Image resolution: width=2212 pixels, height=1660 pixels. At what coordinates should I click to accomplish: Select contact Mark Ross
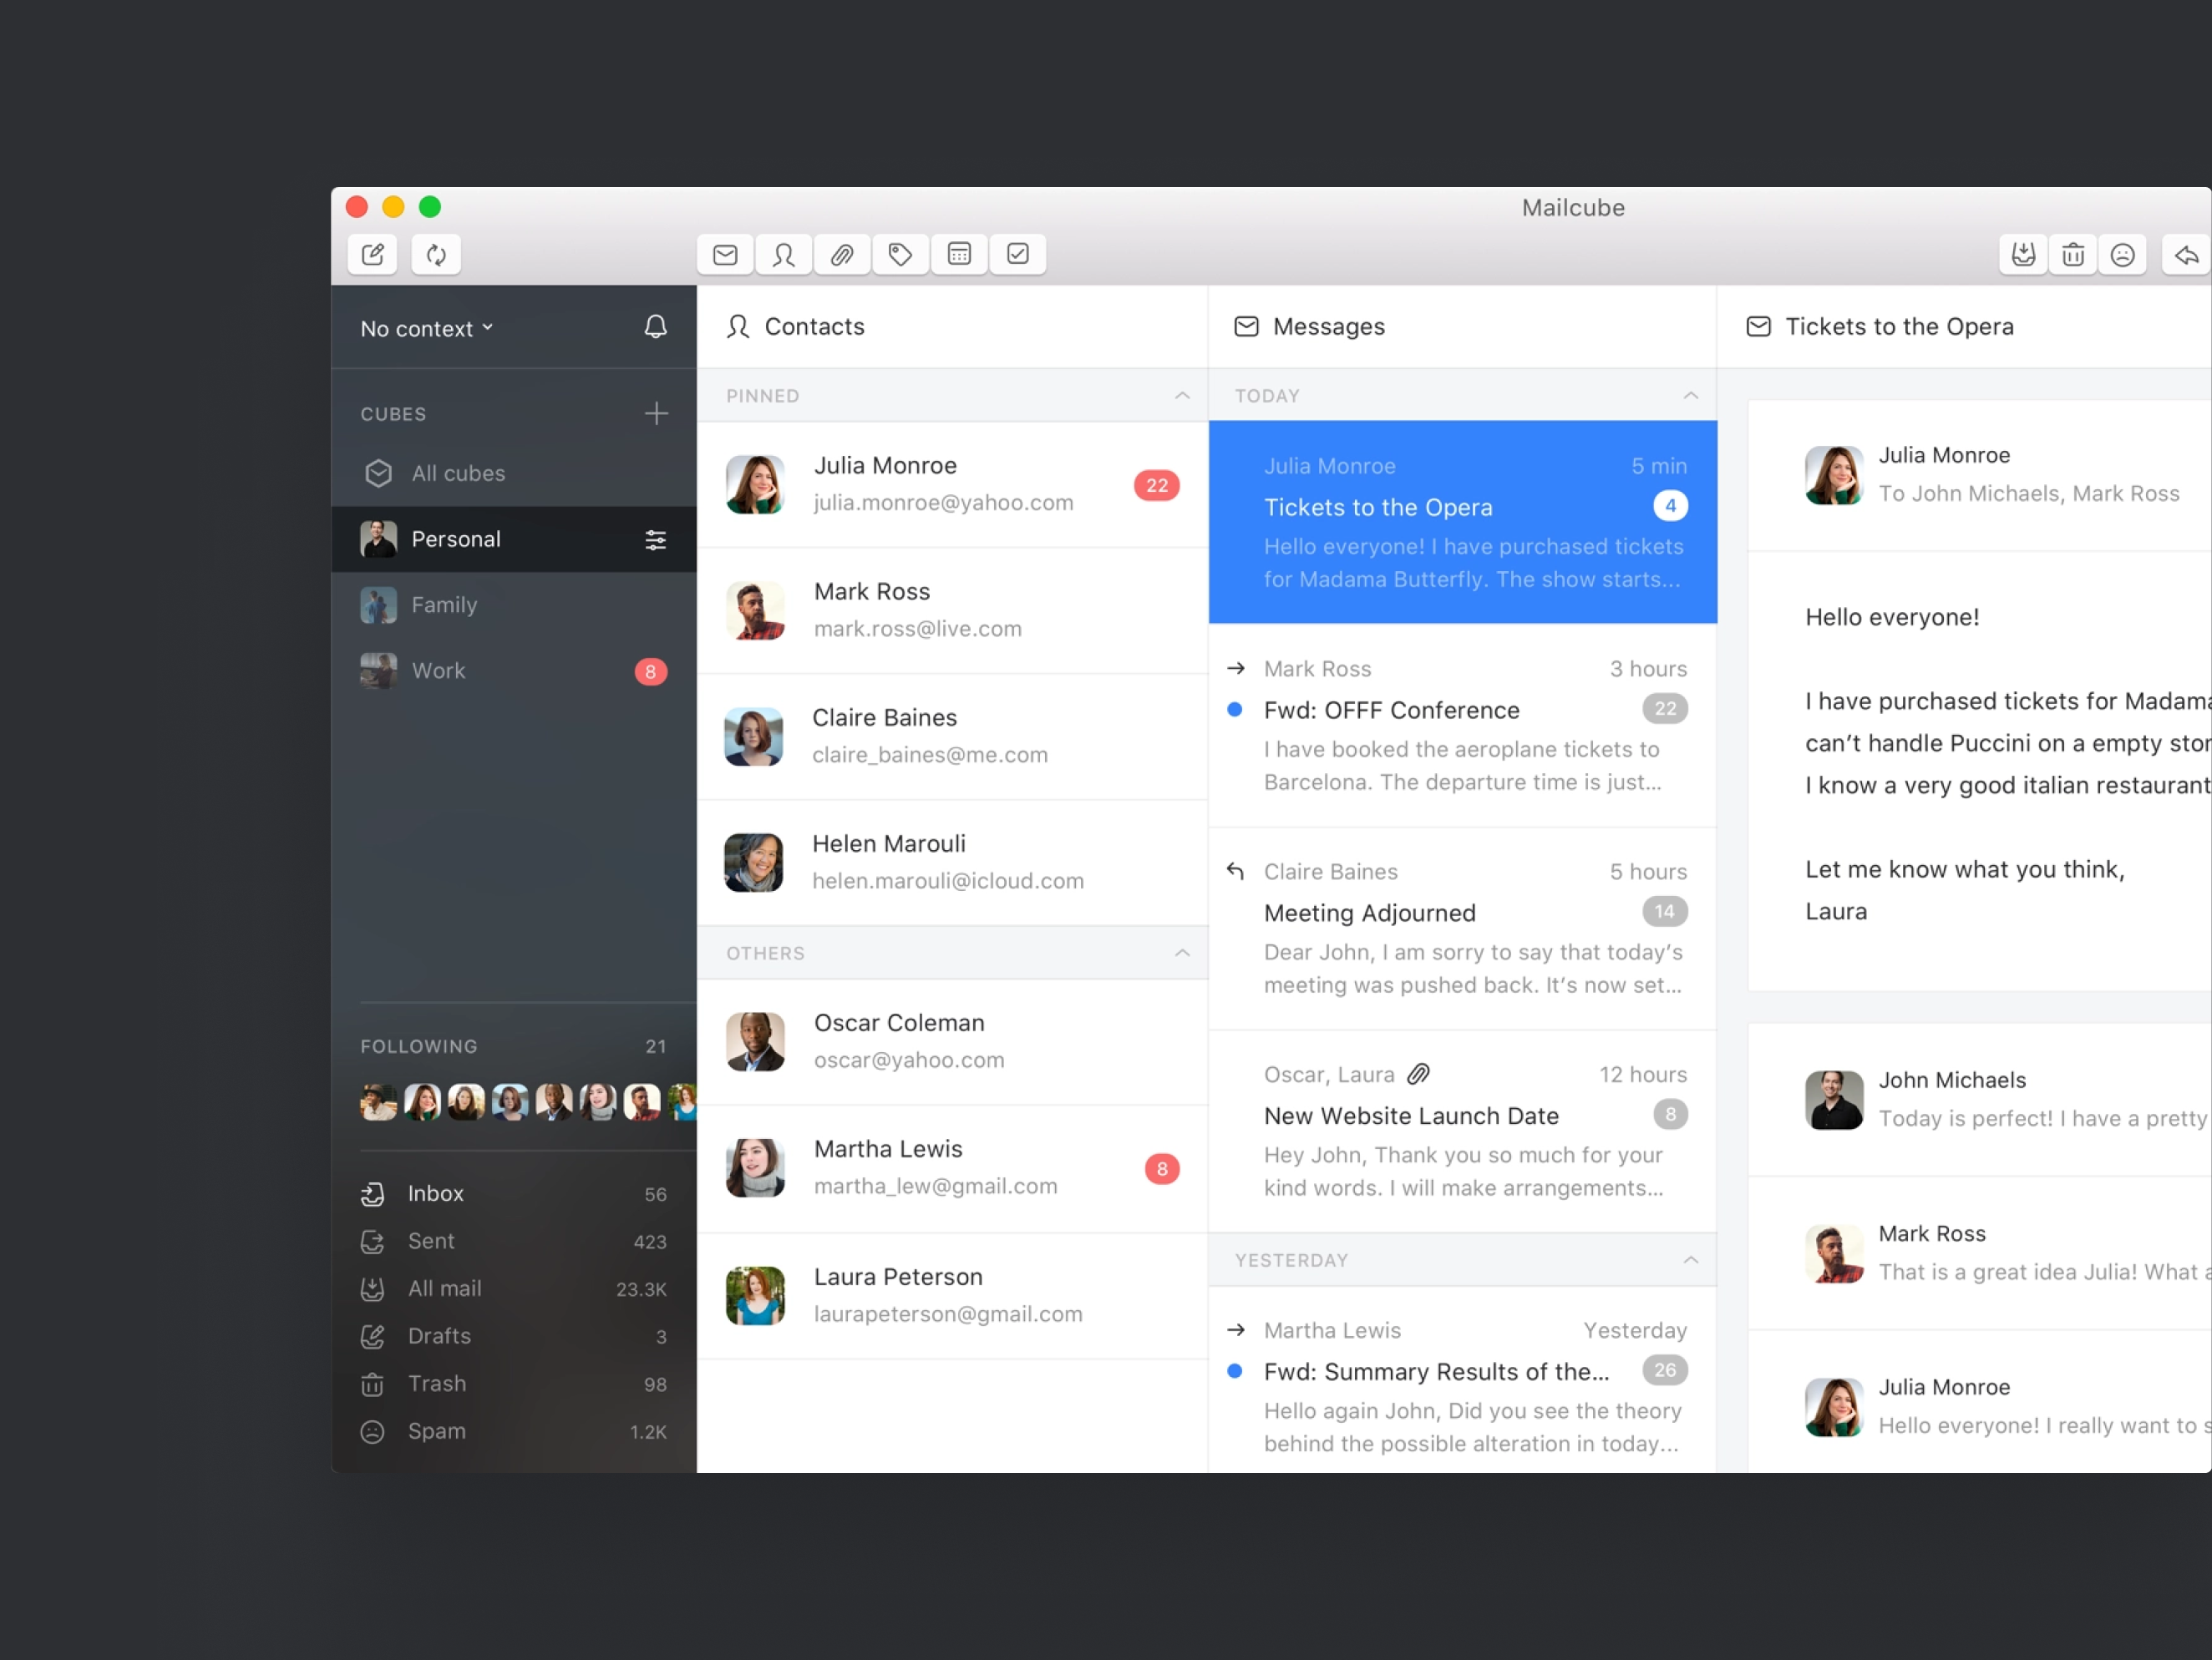click(952, 610)
